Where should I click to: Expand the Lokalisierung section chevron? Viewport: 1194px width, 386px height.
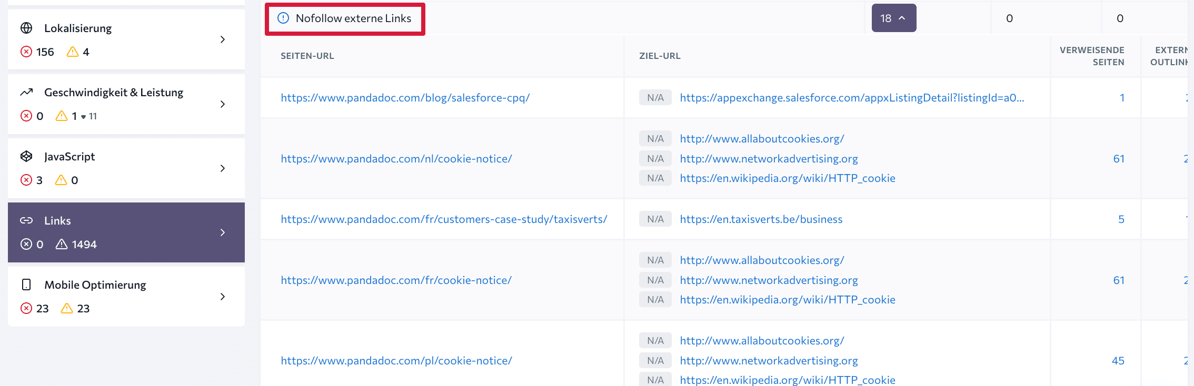(223, 39)
